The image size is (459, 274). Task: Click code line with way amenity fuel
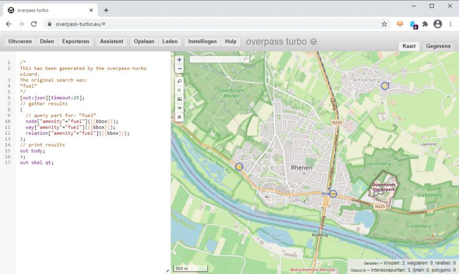pos(70,127)
